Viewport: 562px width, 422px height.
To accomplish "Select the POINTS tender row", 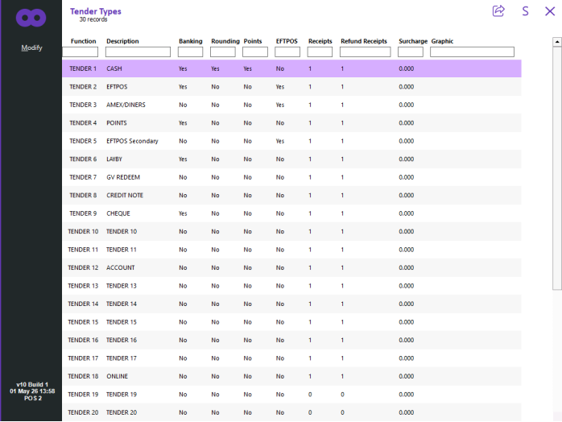I will tap(291, 123).
